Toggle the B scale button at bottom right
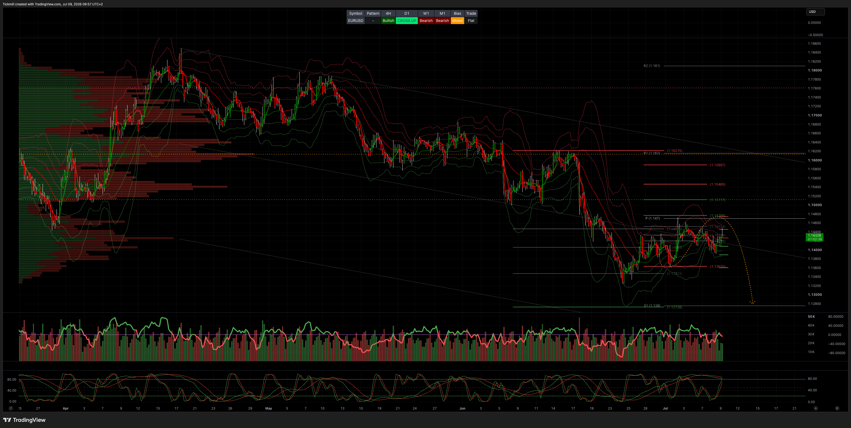This screenshot has height=428, width=851. tap(837, 408)
